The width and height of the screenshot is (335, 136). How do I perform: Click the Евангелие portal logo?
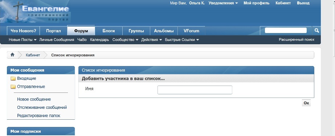36,11
